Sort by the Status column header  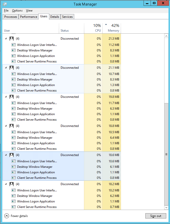tap(71, 28)
